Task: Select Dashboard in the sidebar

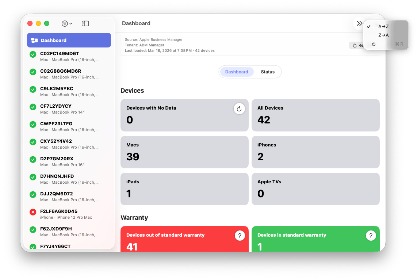Action: point(69,41)
